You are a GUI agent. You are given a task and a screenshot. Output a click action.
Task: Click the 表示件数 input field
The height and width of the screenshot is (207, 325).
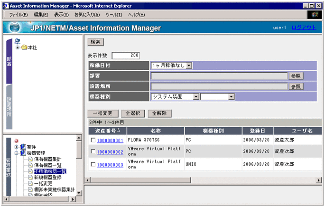126,55
